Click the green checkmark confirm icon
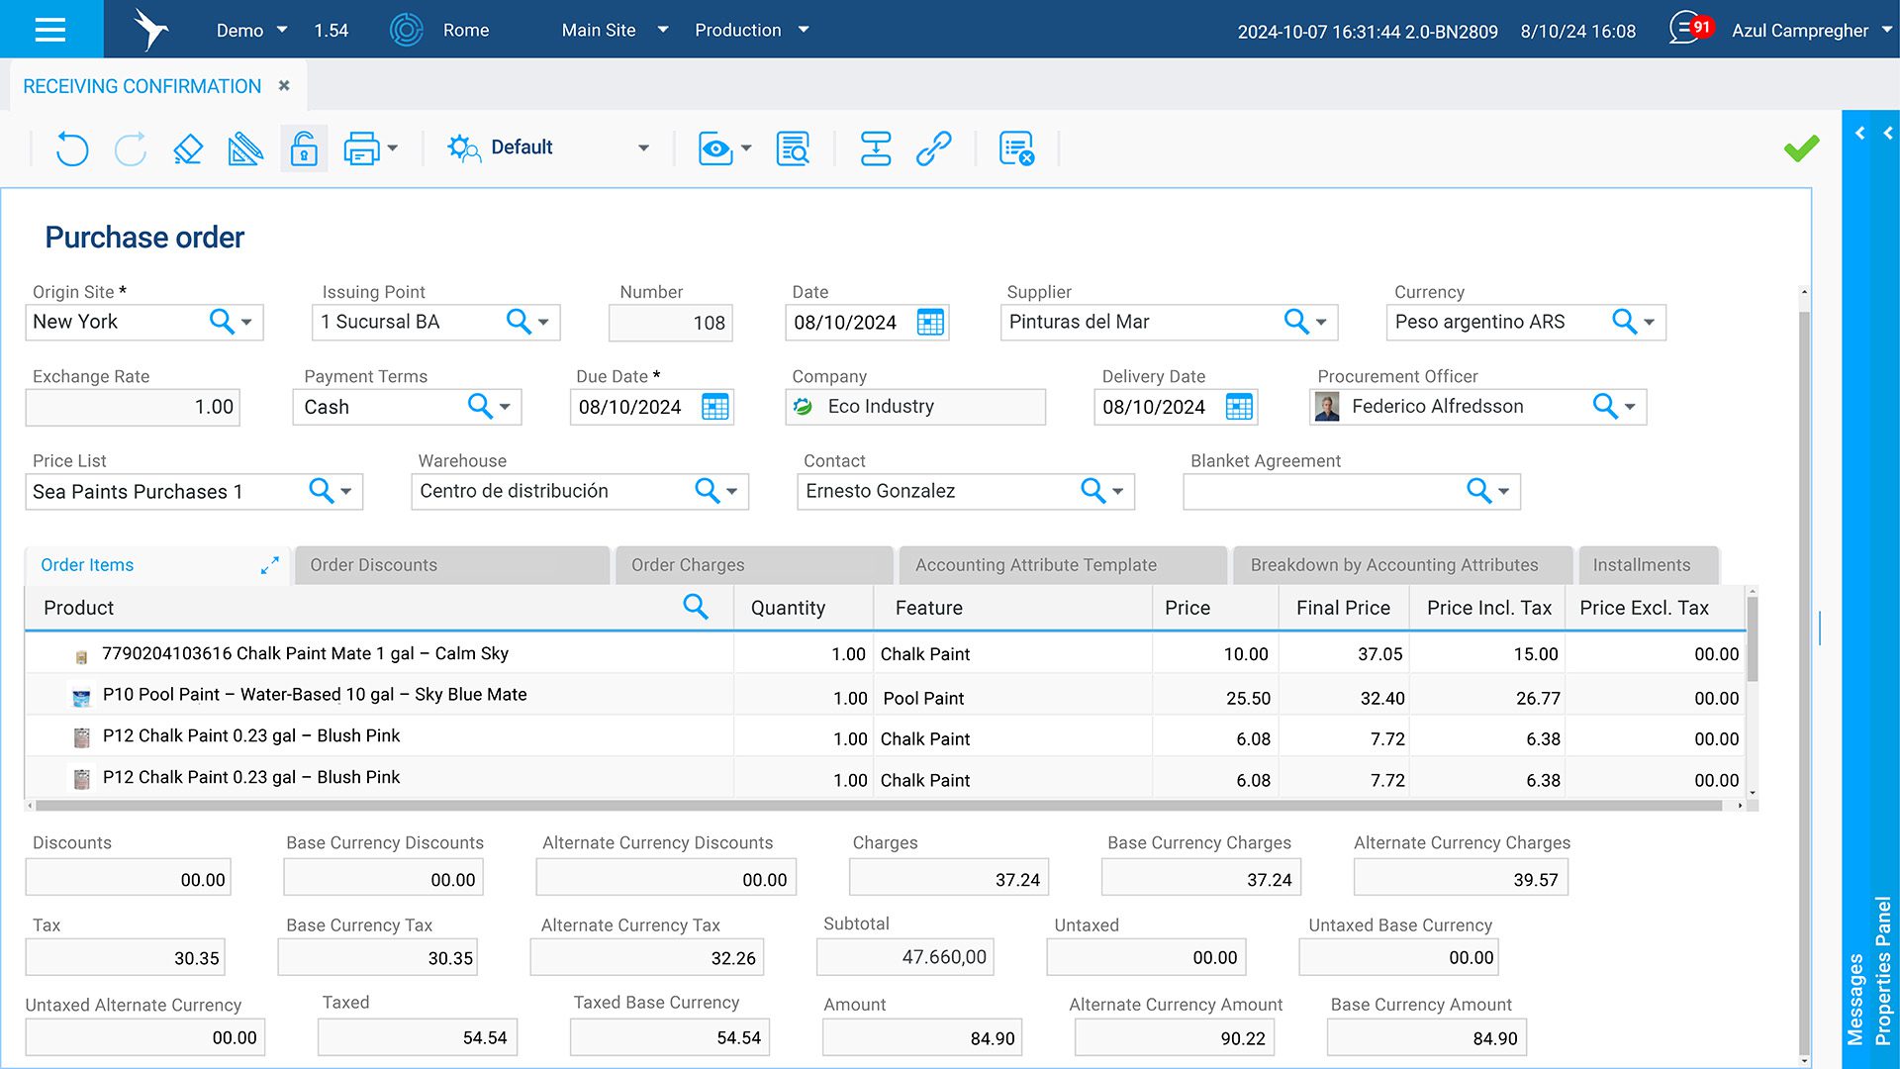 1801,148
